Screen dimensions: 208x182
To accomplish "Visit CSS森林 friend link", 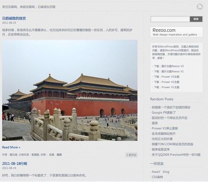I will coord(157,177).
